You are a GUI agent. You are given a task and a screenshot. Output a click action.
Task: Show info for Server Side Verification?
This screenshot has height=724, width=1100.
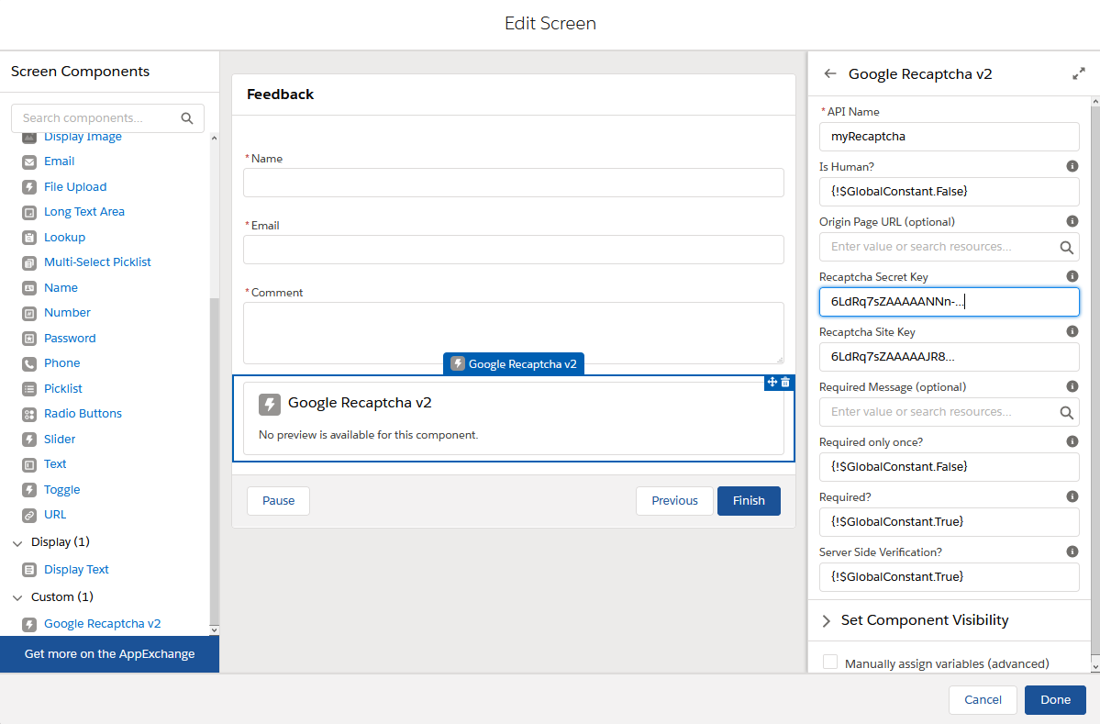tap(1072, 551)
